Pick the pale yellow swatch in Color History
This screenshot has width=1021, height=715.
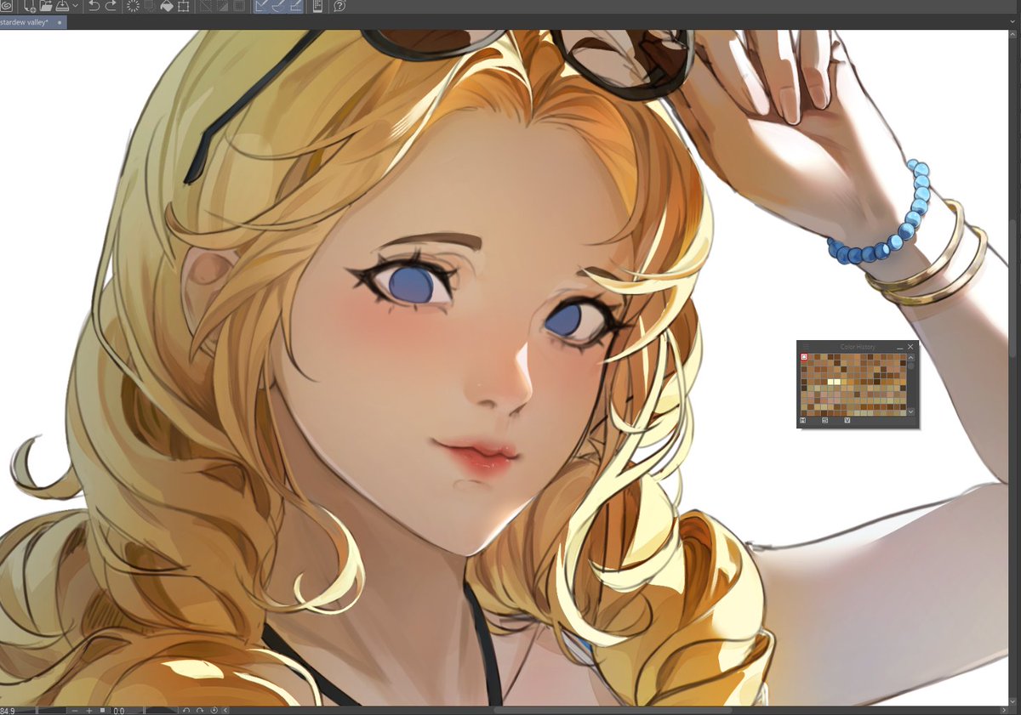(830, 382)
